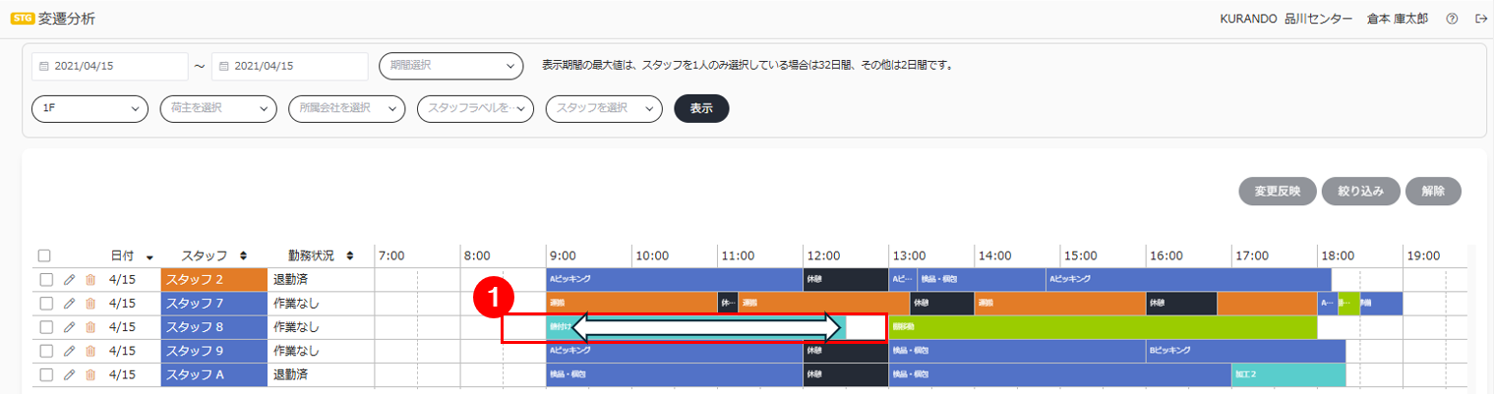Screen dimensions: 1494x394
Task: Delete the スタッフ 9 row with trash icon
Action: 90,351
